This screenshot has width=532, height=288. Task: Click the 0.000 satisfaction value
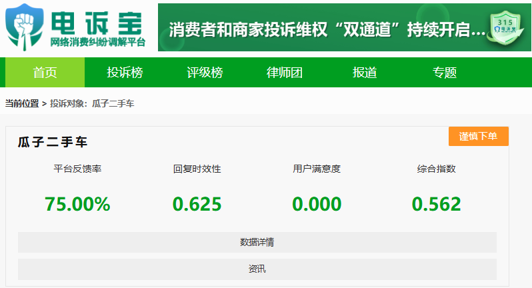pyautogui.click(x=317, y=204)
